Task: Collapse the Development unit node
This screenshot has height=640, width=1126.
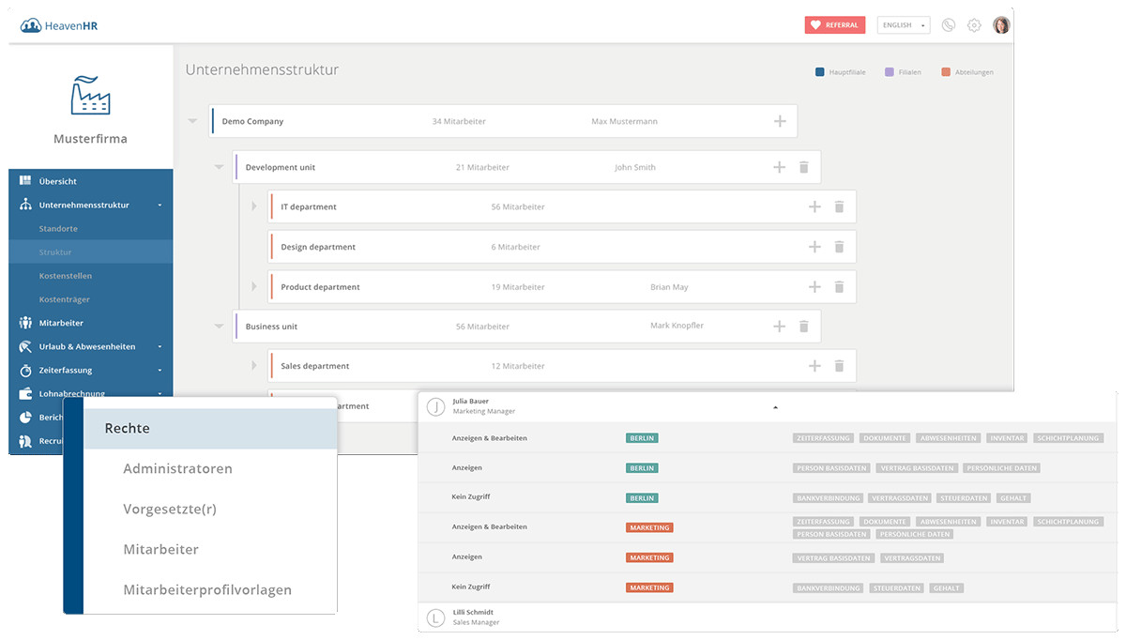Action: tap(219, 167)
